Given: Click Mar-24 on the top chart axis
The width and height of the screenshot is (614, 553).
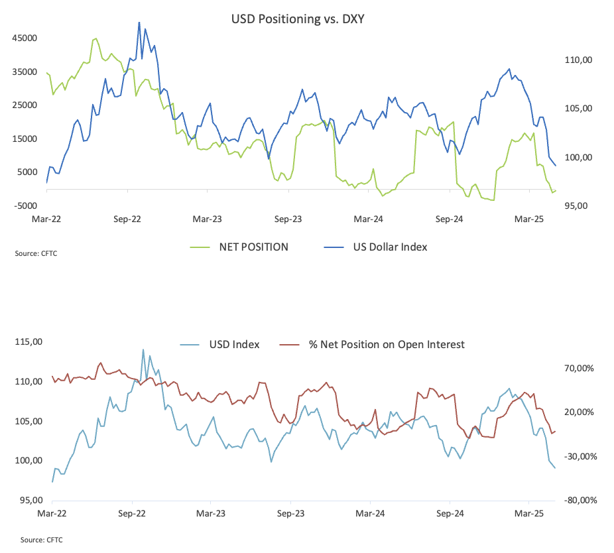Looking at the screenshot, I should click(368, 219).
